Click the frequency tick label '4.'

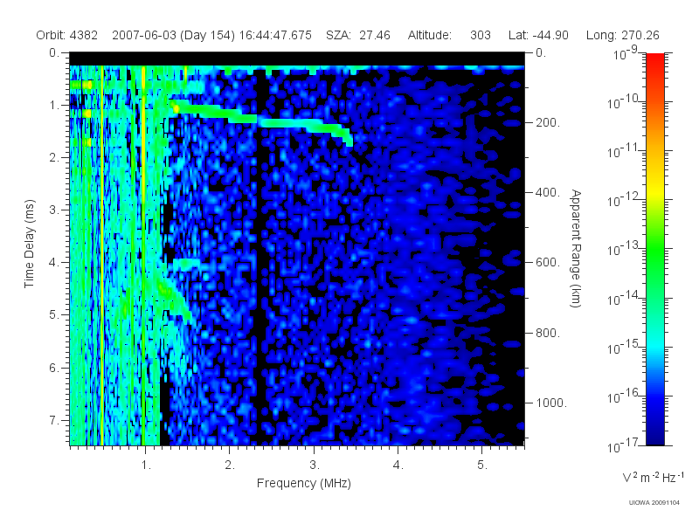coord(398,465)
